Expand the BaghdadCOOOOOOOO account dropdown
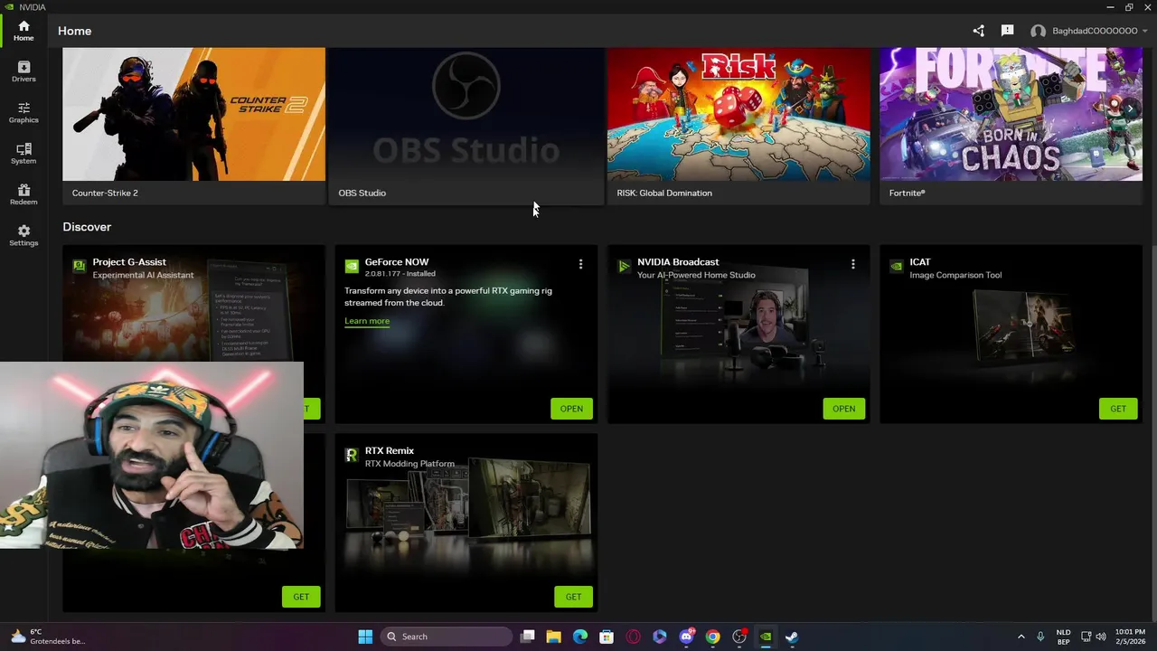Viewport: 1157px width, 651px height. pos(1145,31)
